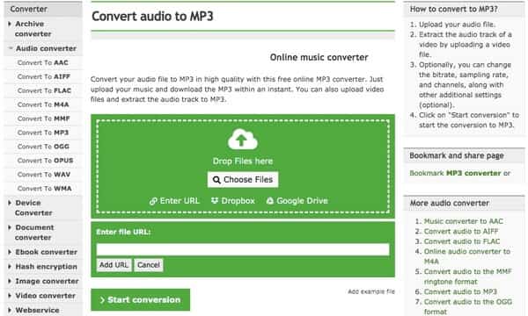Open Convert To AAC in sidebar
This screenshot has height=316, width=528.
[x=43, y=63]
